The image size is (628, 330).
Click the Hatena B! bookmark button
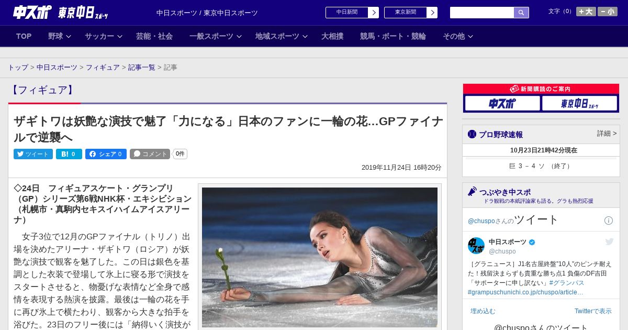[x=69, y=154]
